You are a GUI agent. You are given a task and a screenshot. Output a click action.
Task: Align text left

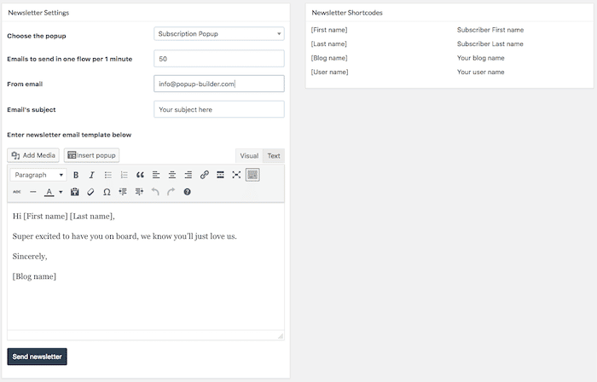pos(156,175)
